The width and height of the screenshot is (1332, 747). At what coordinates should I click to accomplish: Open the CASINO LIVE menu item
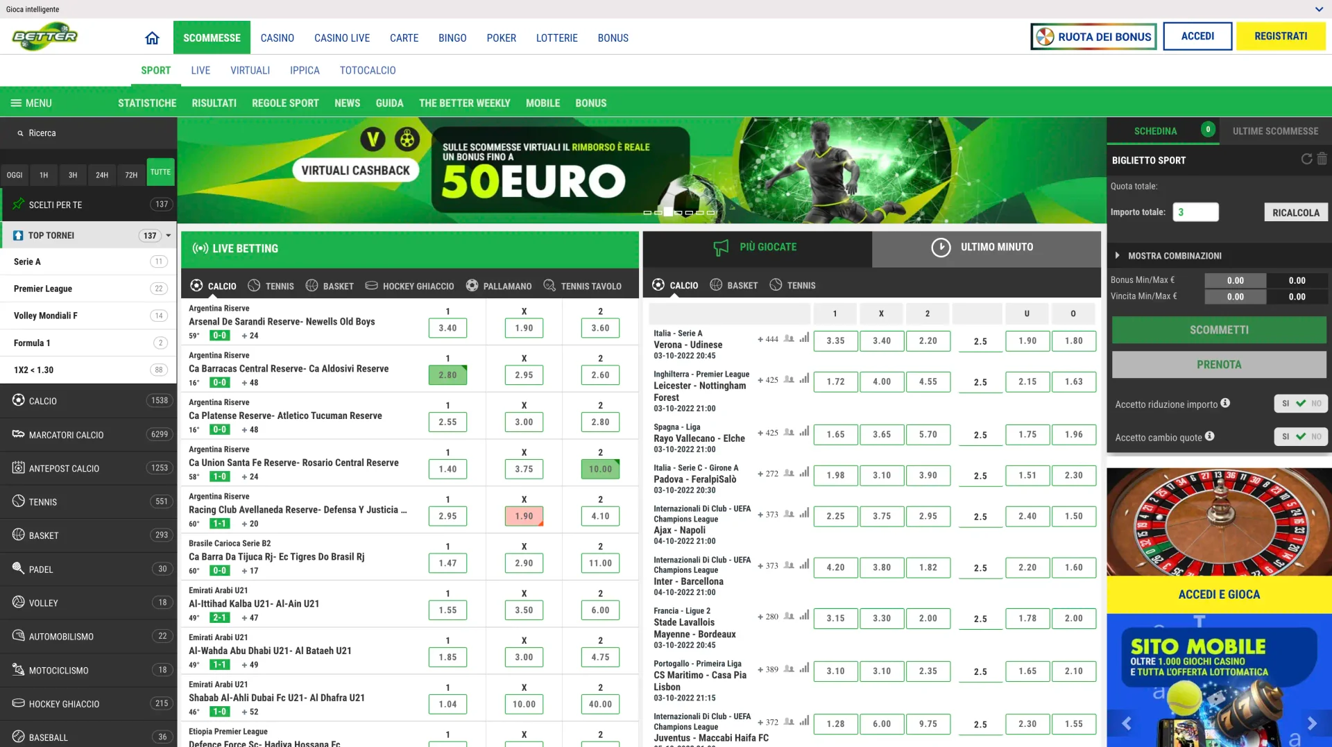[342, 38]
